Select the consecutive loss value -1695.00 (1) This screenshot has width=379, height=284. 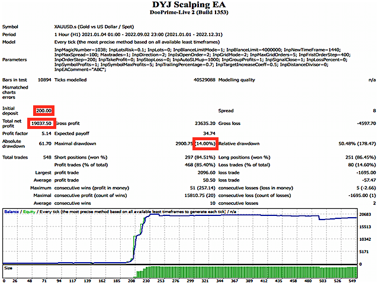(x=362, y=195)
